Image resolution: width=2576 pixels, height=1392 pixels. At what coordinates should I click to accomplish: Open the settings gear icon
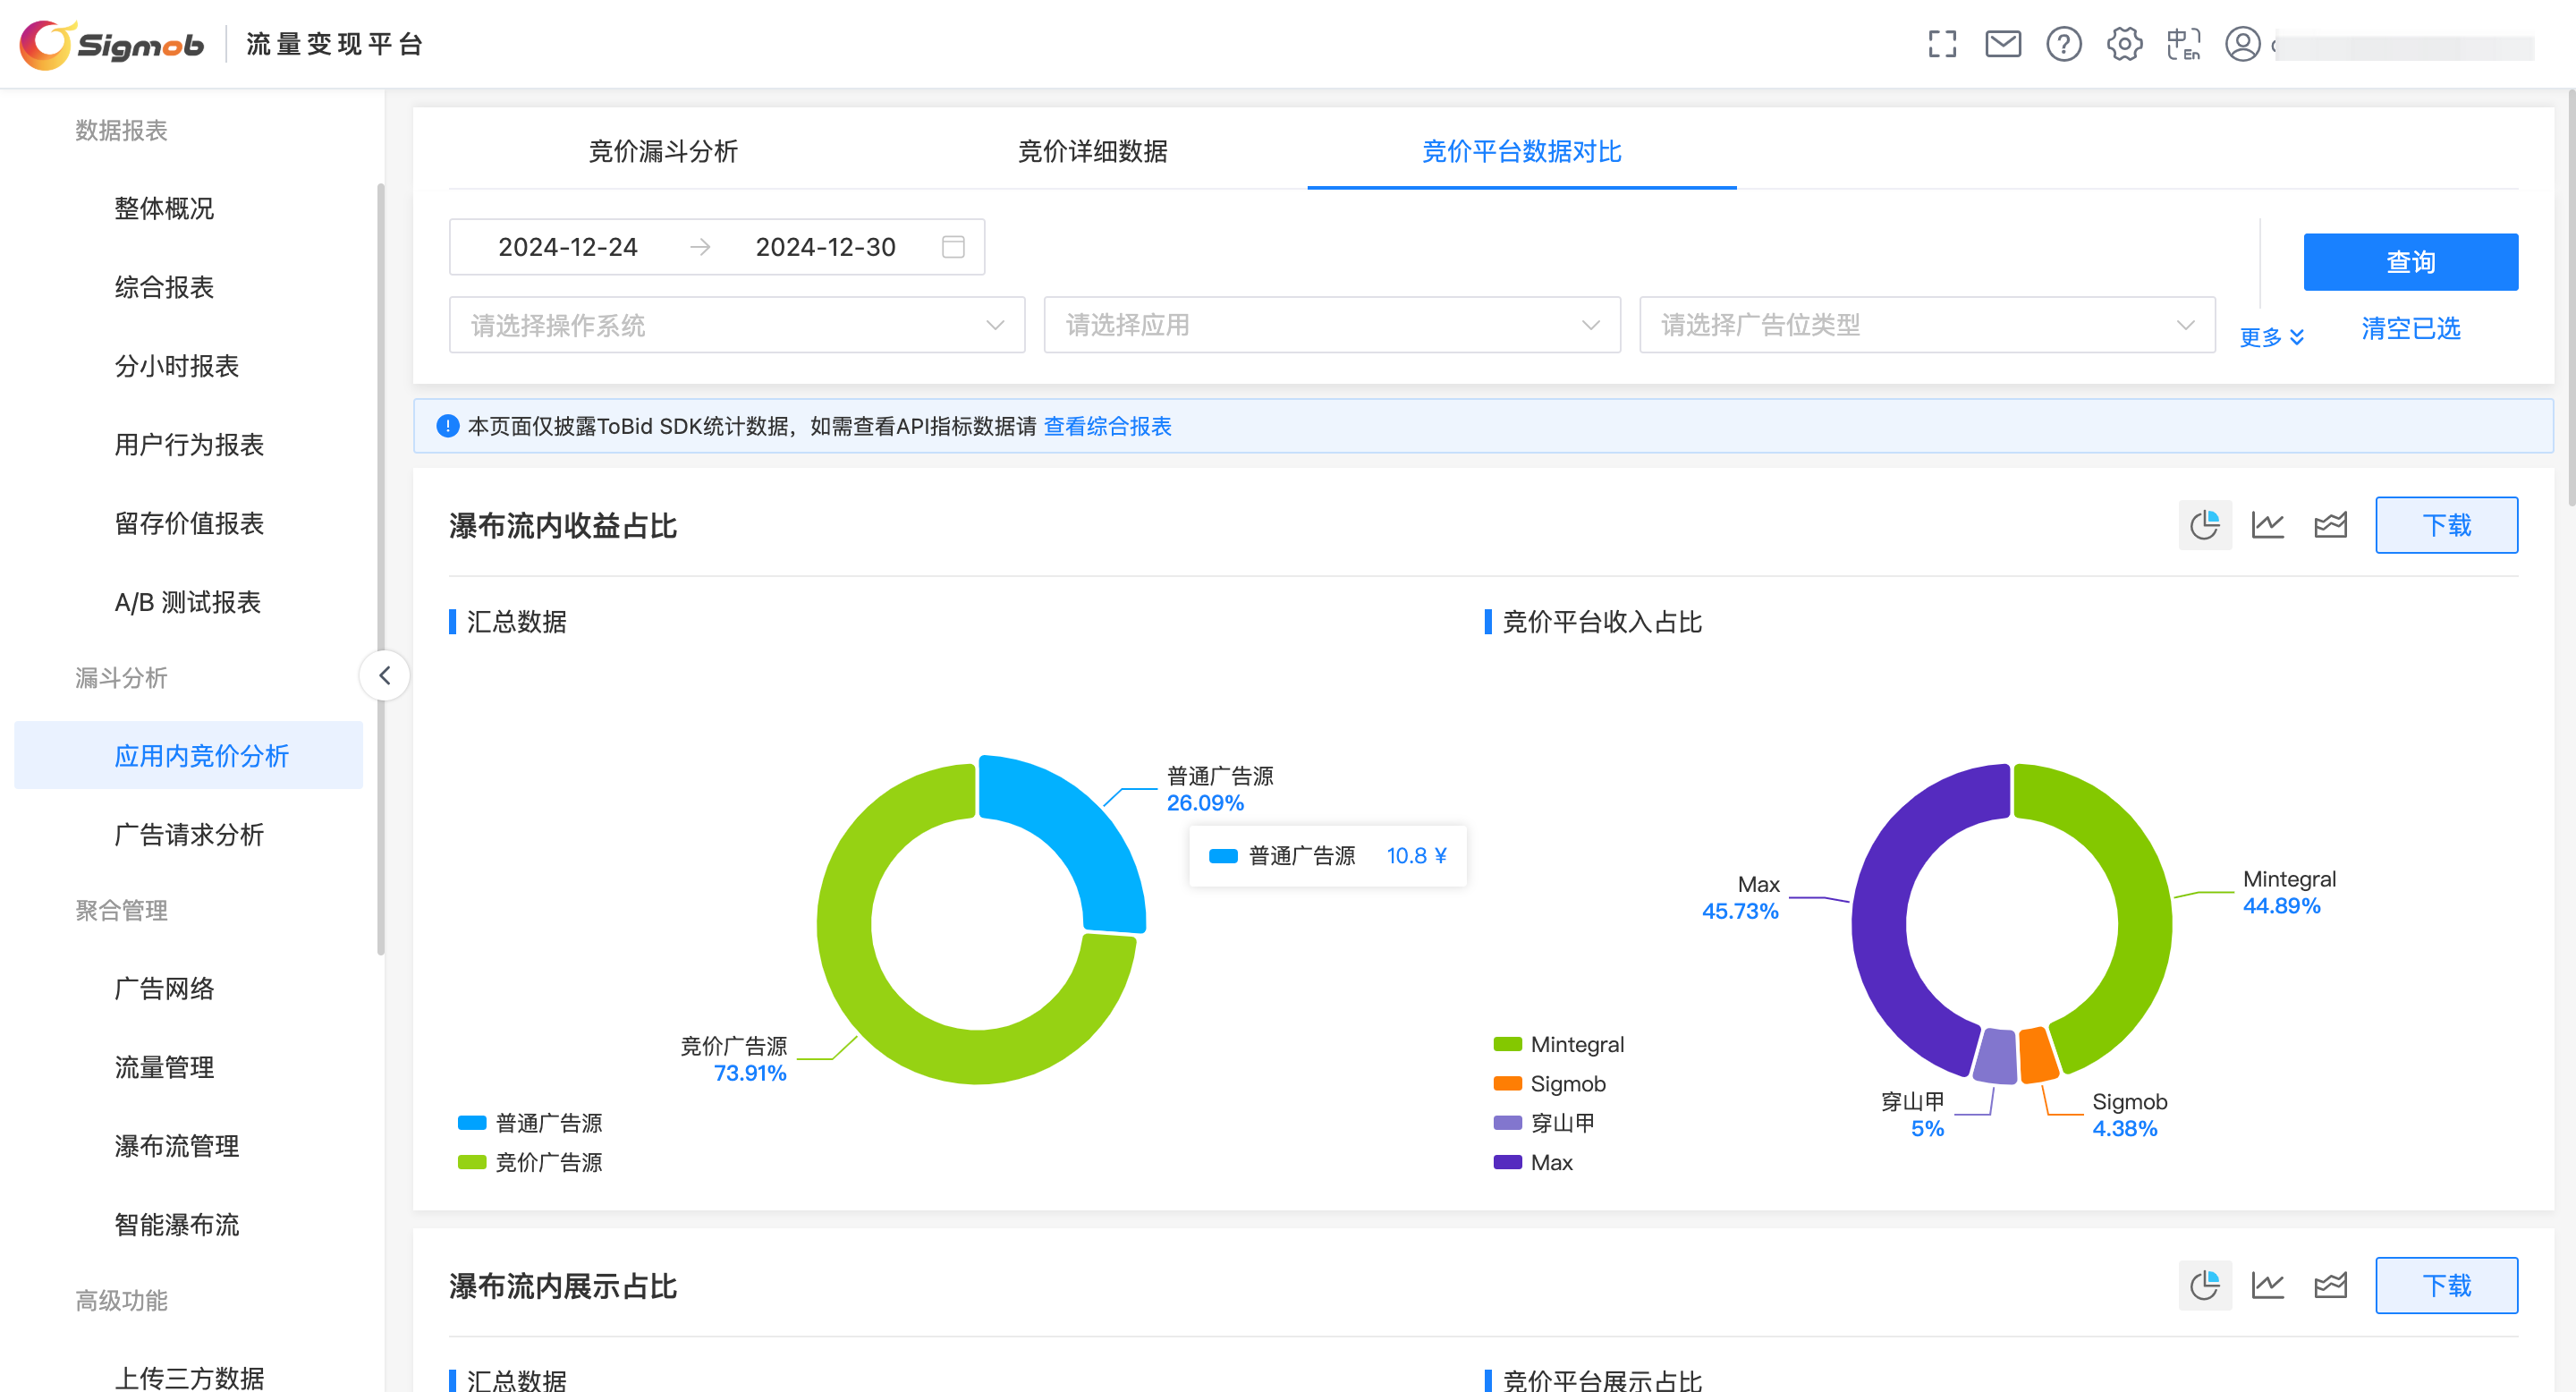[2123, 44]
